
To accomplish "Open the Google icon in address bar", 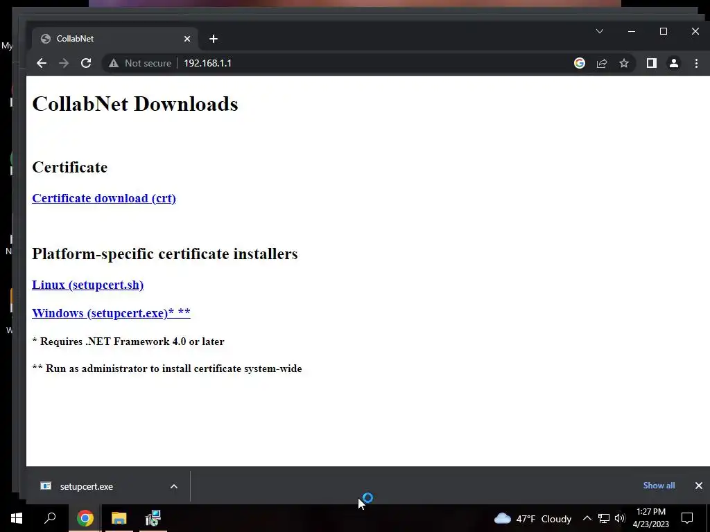I will pyautogui.click(x=579, y=63).
